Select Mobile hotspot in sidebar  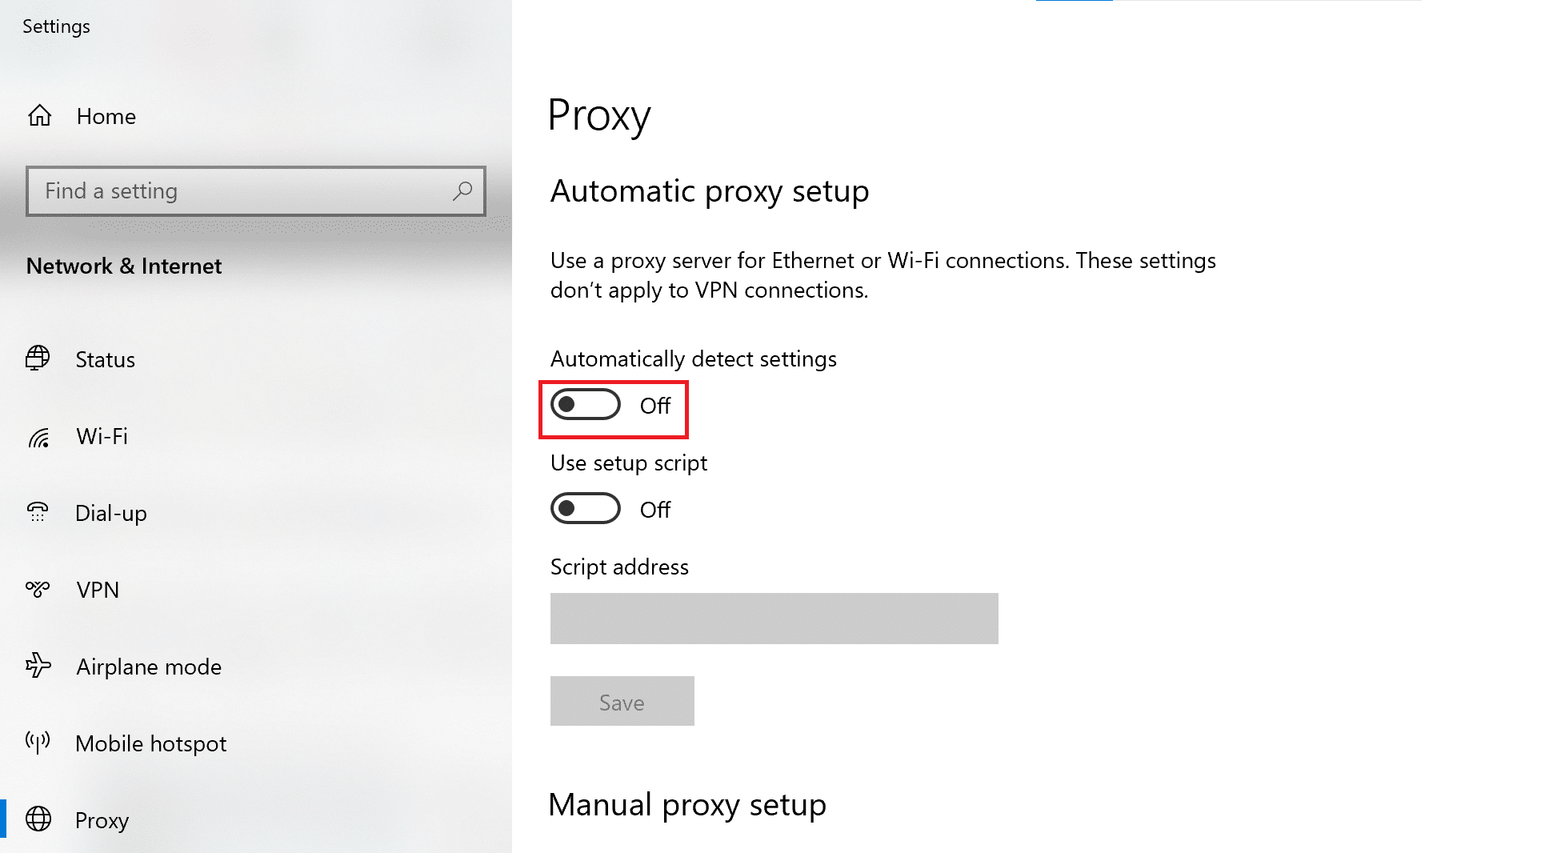pos(150,744)
